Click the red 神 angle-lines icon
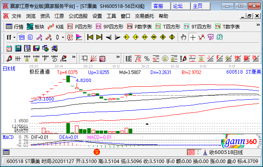Screen dimensions: 263x167 [x=237, y=59]
